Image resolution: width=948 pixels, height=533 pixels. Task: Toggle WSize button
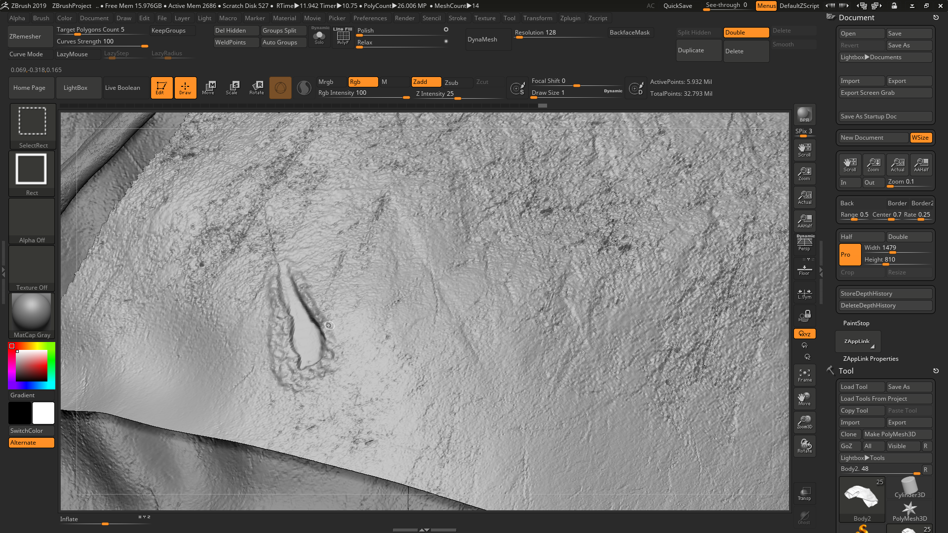pyautogui.click(x=921, y=138)
